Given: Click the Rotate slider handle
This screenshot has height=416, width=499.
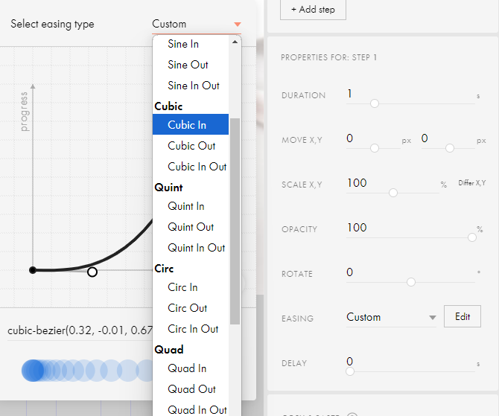Looking at the screenshot, I should click(411, 282).
